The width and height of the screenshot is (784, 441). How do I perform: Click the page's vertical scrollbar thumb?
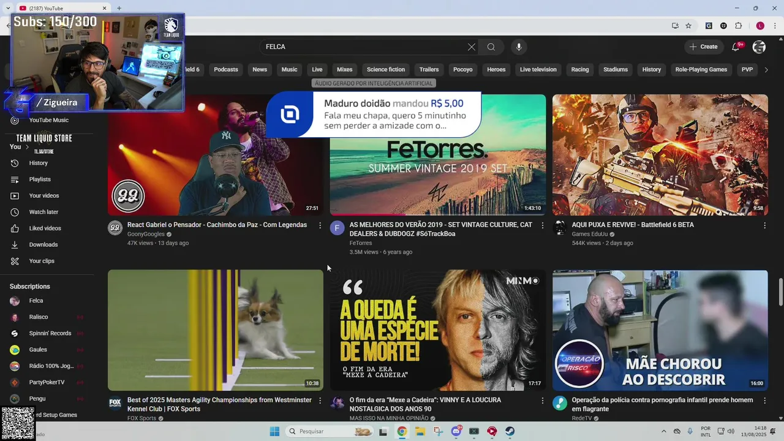(x=780, y=291)
